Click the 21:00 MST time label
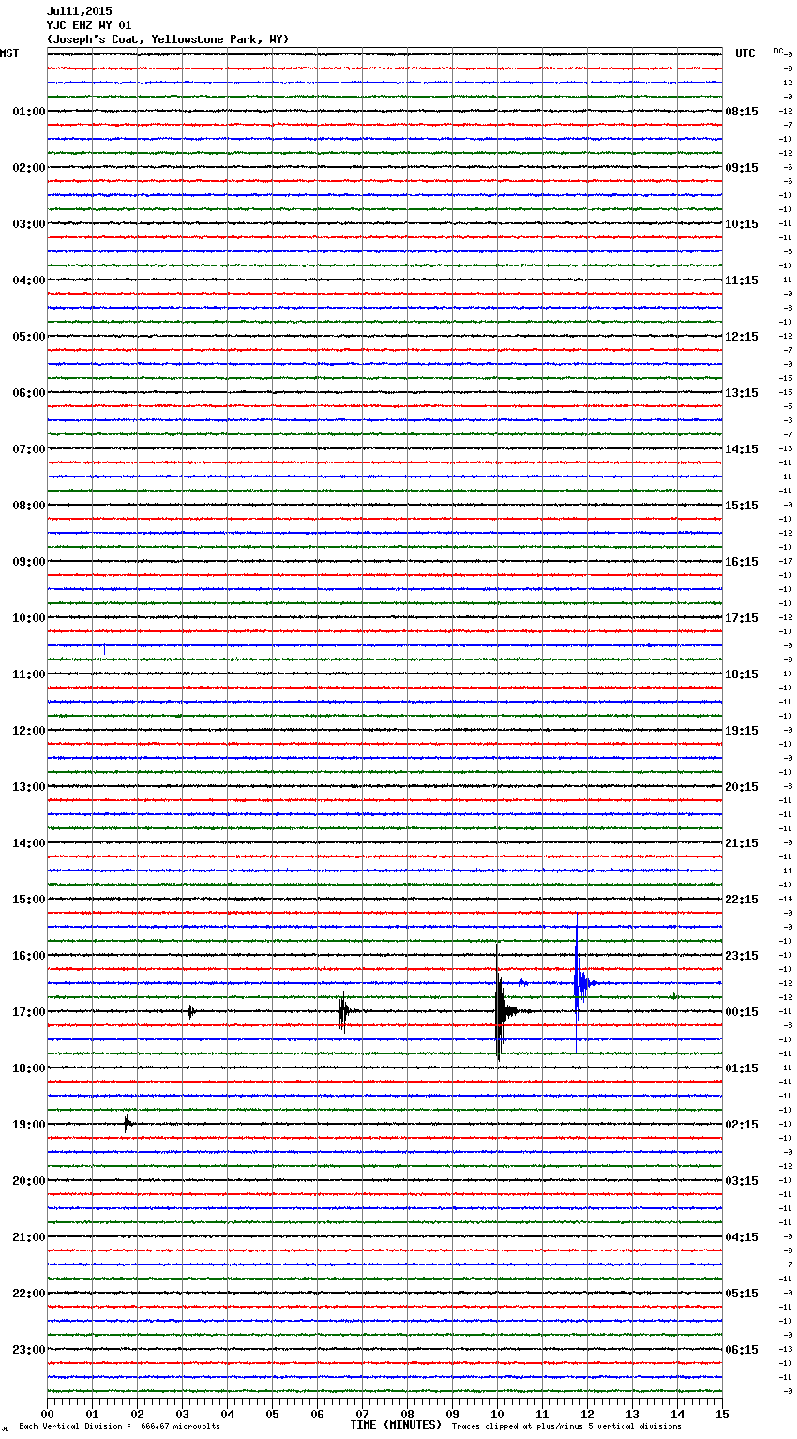This screenshot has height=1439, width=797. click(28, 1237)
